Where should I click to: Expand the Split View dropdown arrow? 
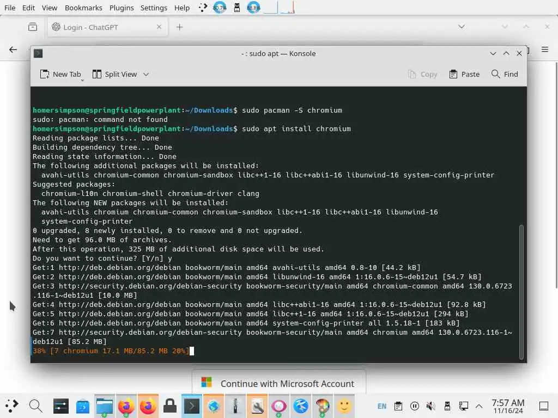[146, 74]
